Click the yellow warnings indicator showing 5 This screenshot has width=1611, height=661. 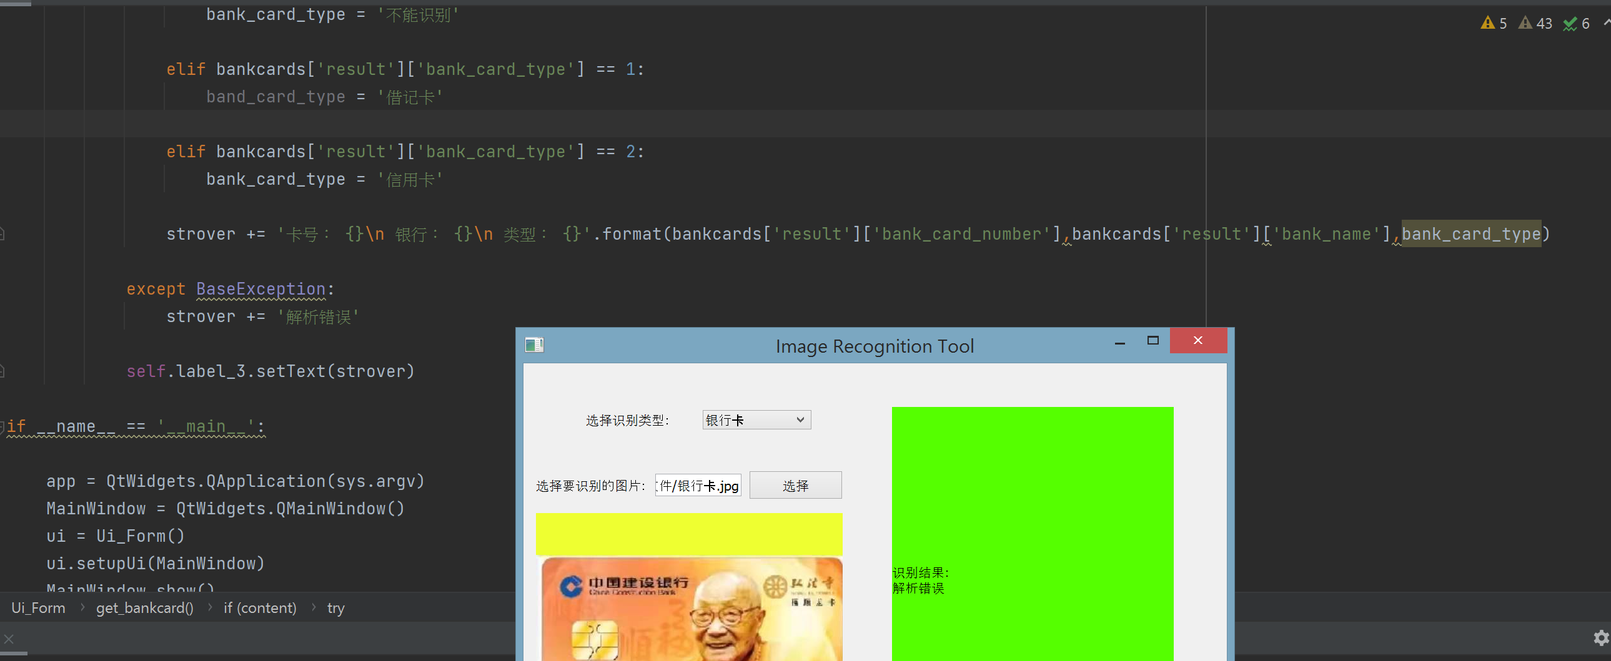coord(1494,24)
